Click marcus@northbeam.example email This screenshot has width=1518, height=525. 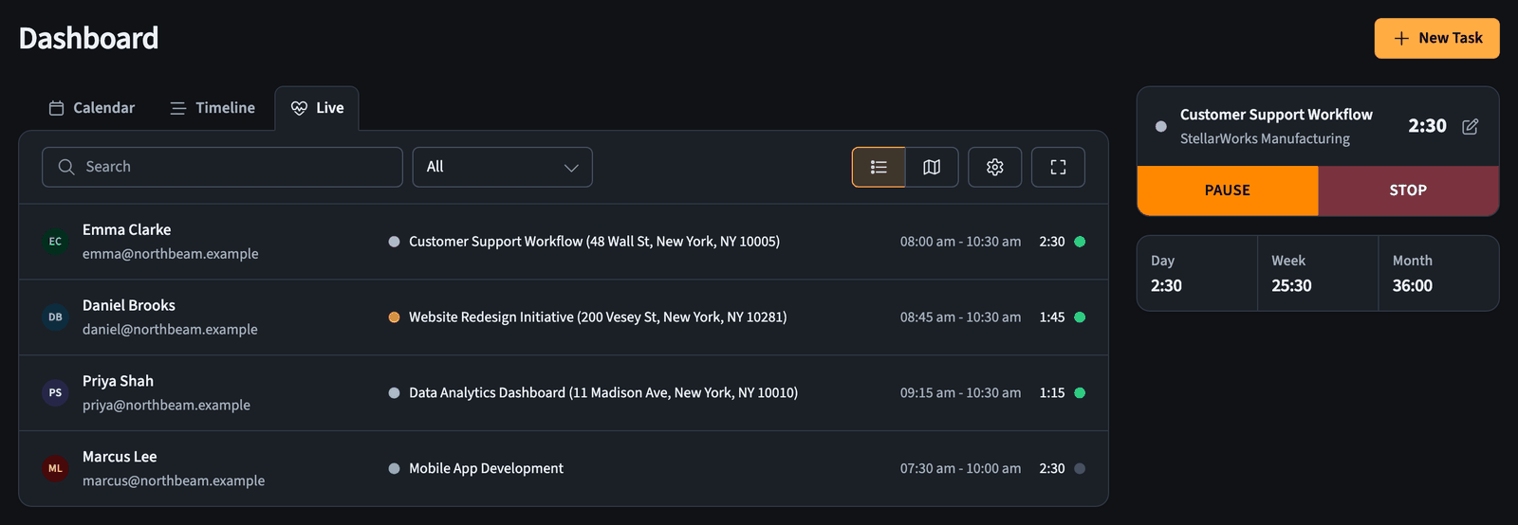pyautogui.click(x=174, y=481)
